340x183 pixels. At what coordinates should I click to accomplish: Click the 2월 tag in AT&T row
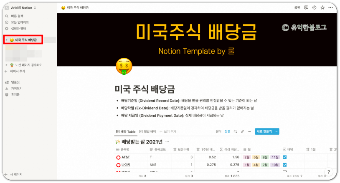247,157
